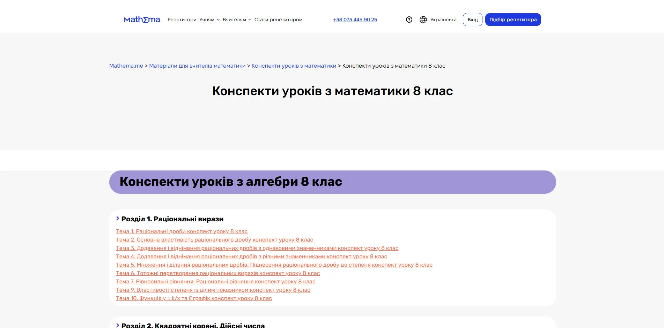Open Конспекти уроків з математики breadcrumb

(294, 66)
